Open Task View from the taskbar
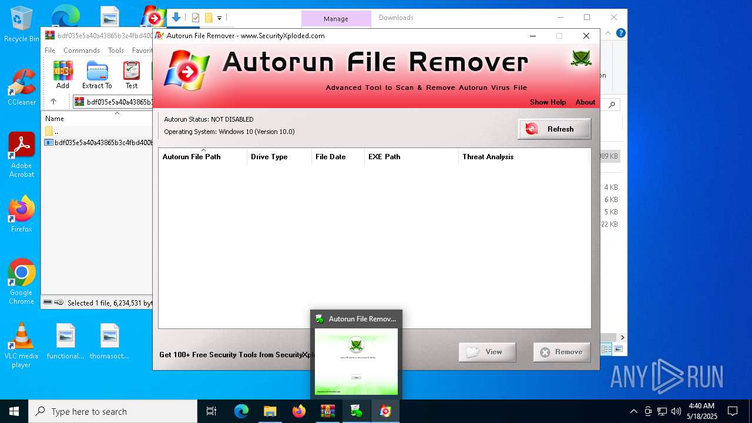Image resolution: width=752 pixels, height=423 pixels. 211,411
